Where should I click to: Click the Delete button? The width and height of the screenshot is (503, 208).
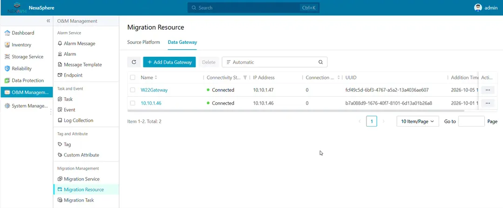tap(209, 62)
